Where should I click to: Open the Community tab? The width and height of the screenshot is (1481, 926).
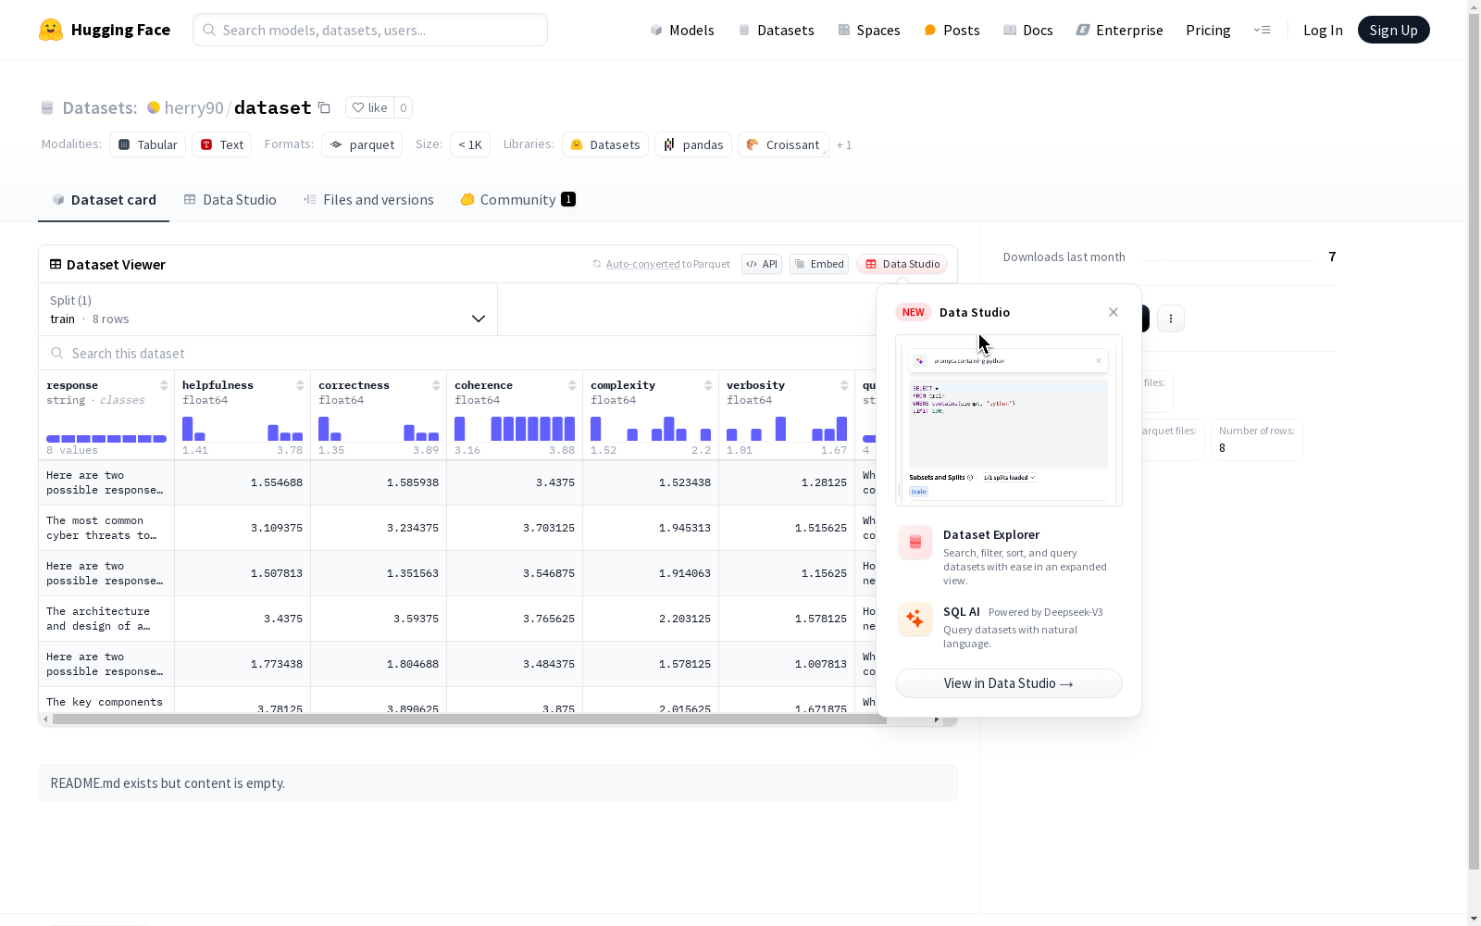tap(517, 200)
